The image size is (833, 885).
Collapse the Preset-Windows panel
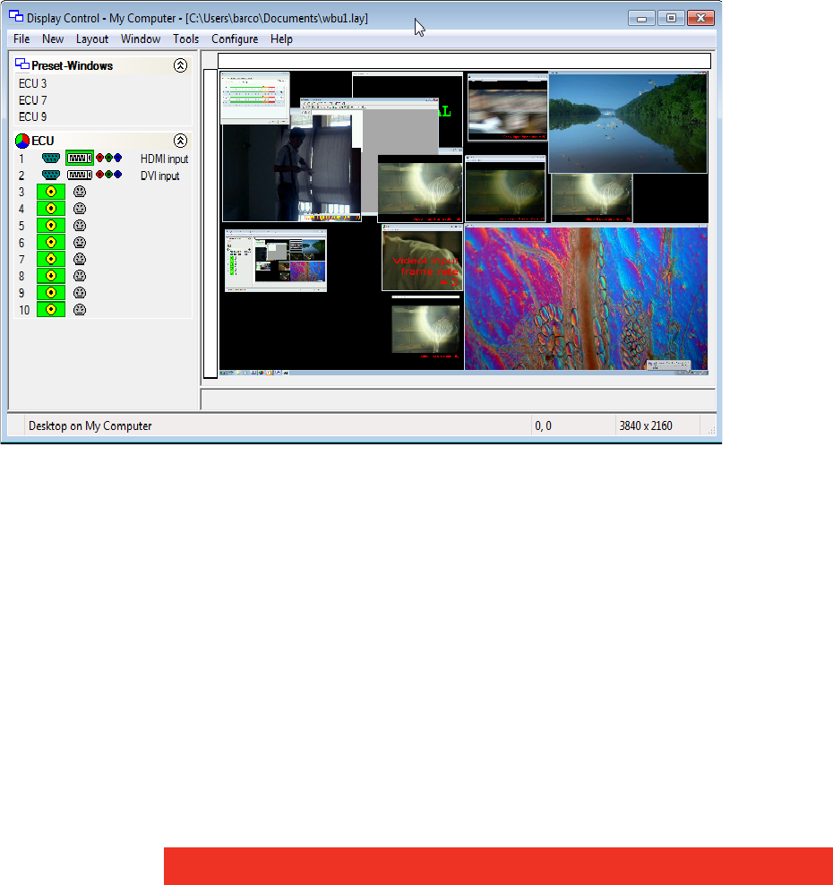pos(180,65)
